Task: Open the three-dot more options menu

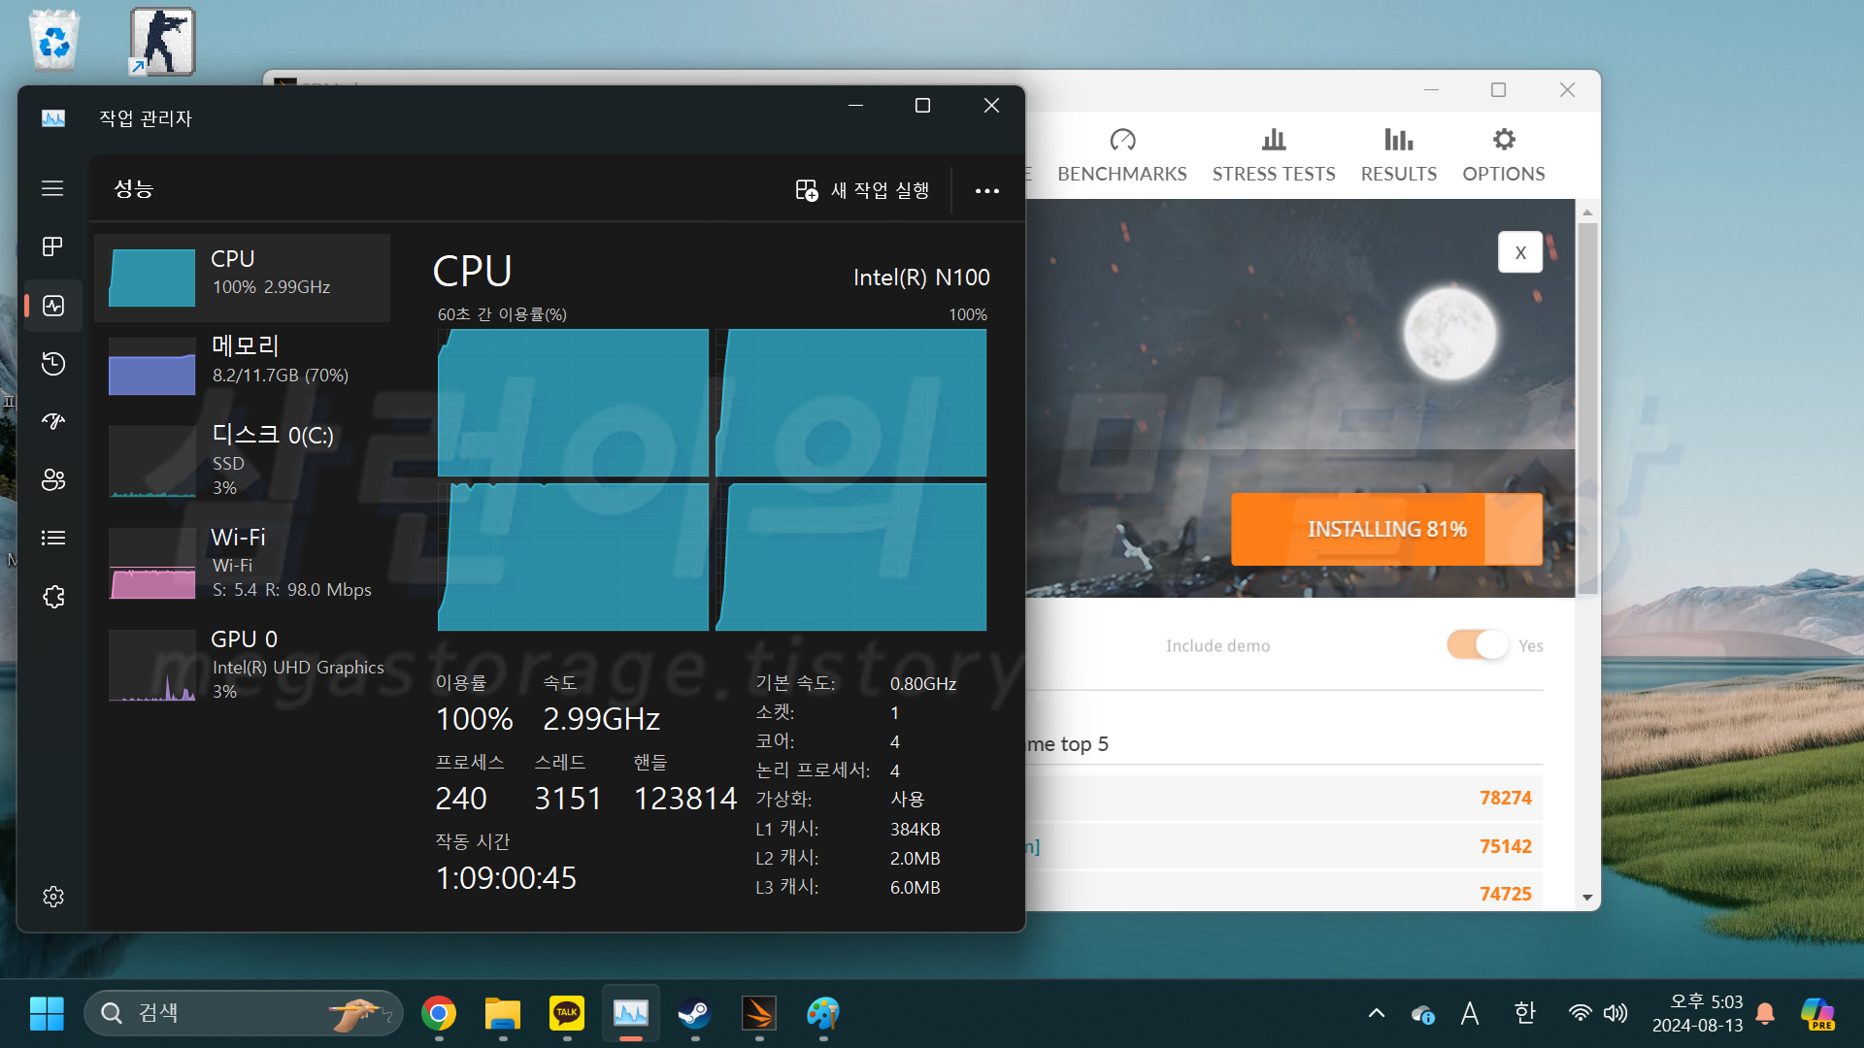Action: tap(986, 191)
